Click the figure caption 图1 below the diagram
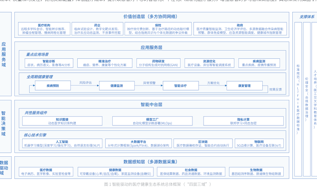 point(157,184)
